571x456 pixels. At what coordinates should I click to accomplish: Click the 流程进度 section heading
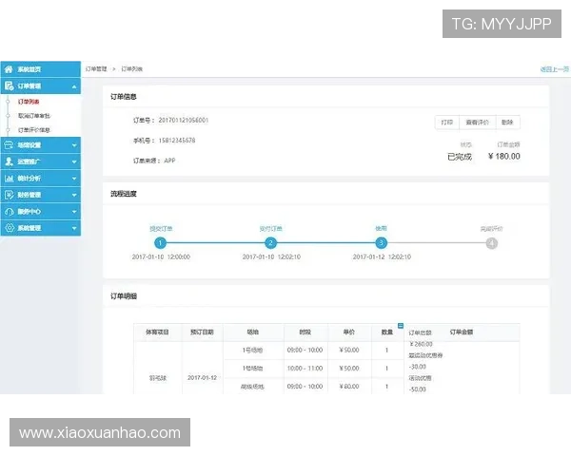[124, 194]
